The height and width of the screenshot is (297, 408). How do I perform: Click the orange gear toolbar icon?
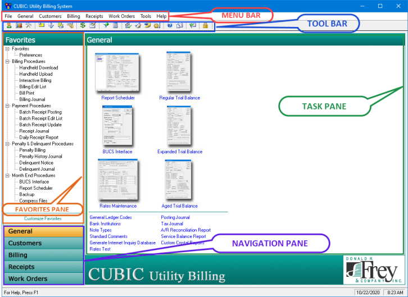coord(157,25)
